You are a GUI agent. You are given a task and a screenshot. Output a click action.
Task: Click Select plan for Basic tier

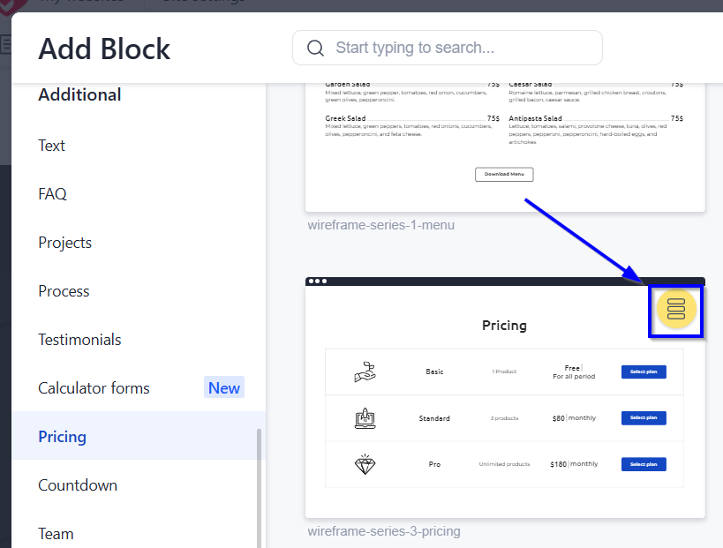click(644, 372)
